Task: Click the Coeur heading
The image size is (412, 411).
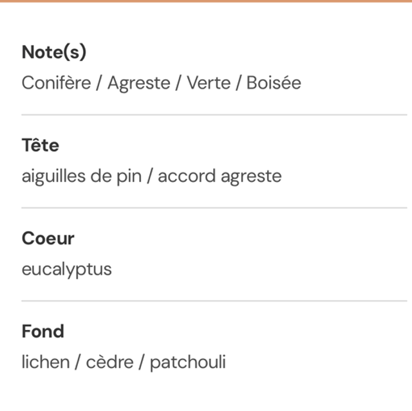Action: [48, 239]
